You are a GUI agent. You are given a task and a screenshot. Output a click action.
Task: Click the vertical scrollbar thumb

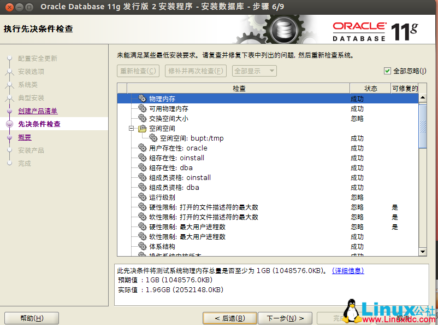pos(423,126)
